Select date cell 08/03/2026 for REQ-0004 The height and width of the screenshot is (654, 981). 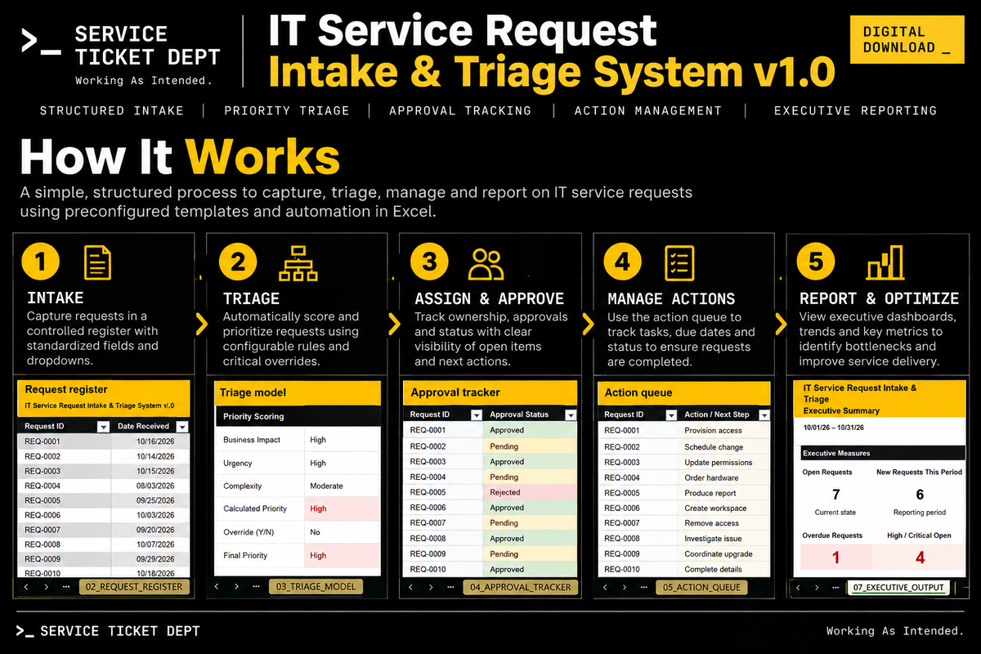pyautogui.click(x=150, y=486)
